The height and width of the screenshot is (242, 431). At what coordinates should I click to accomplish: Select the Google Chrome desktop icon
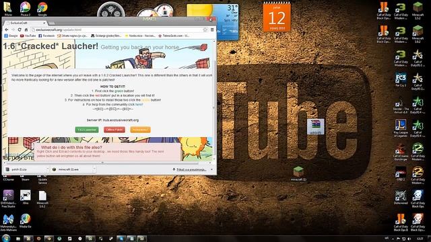pos(42,9)
